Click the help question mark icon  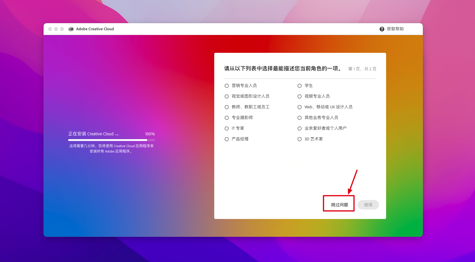coord(382,29)
